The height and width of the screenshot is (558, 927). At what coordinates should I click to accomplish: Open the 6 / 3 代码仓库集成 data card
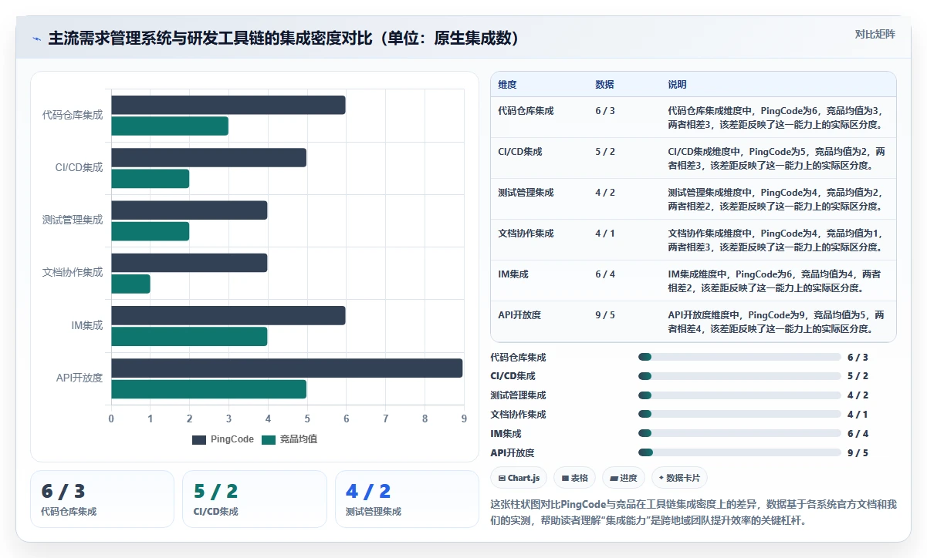[x=102, y=499]
